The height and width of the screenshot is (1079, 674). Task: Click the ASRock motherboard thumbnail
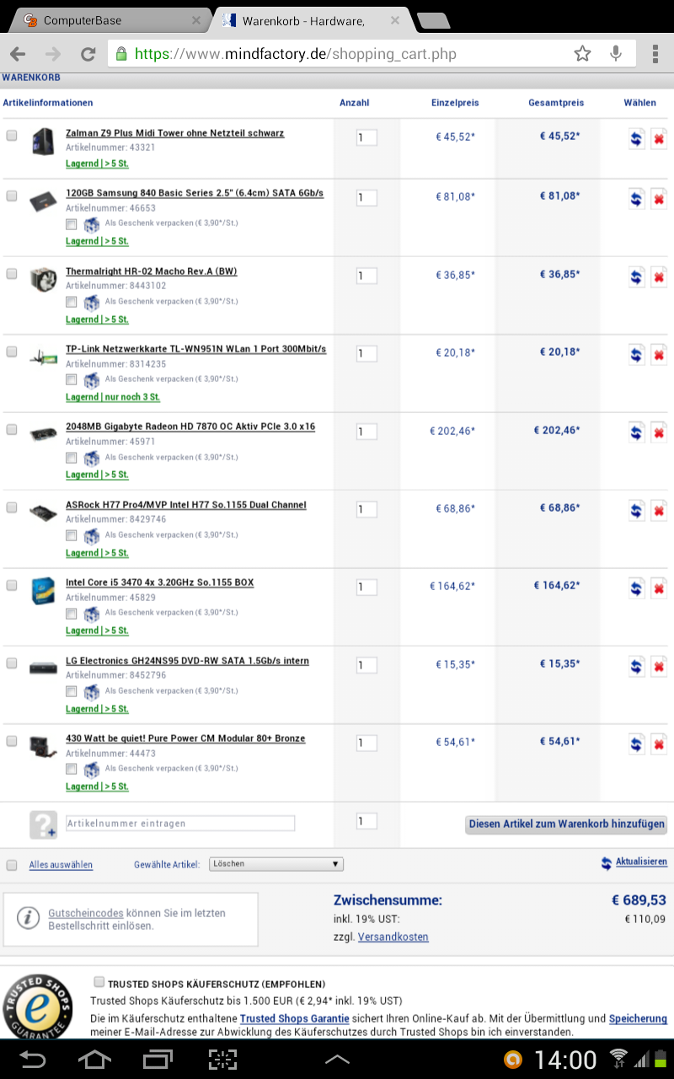(43, 511)
